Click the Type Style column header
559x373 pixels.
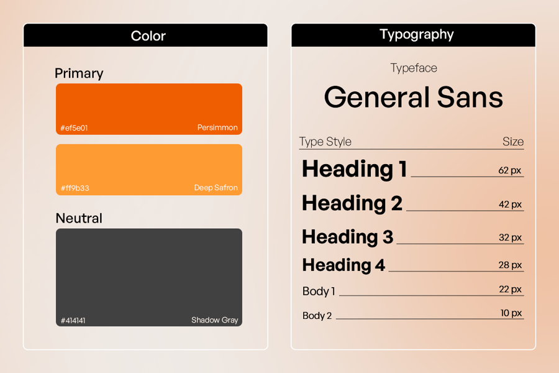click(325, 142)
